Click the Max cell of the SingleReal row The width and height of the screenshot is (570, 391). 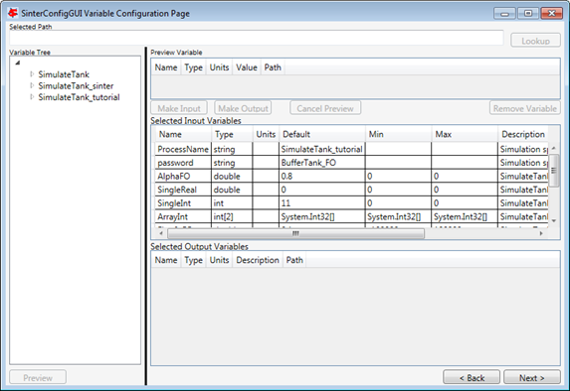pyautogui.click(x=465, y=190)
